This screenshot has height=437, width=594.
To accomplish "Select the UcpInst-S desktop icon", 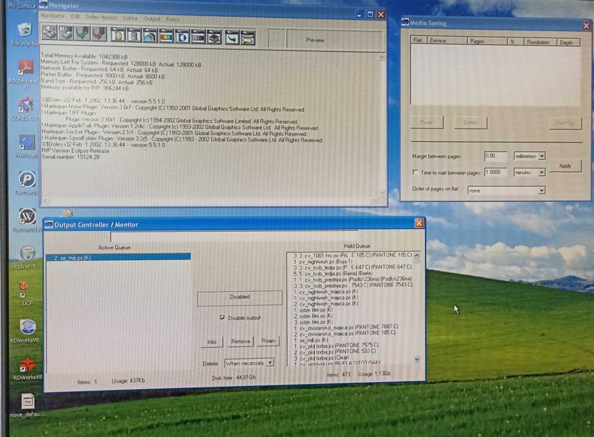I will click(27, 258).
